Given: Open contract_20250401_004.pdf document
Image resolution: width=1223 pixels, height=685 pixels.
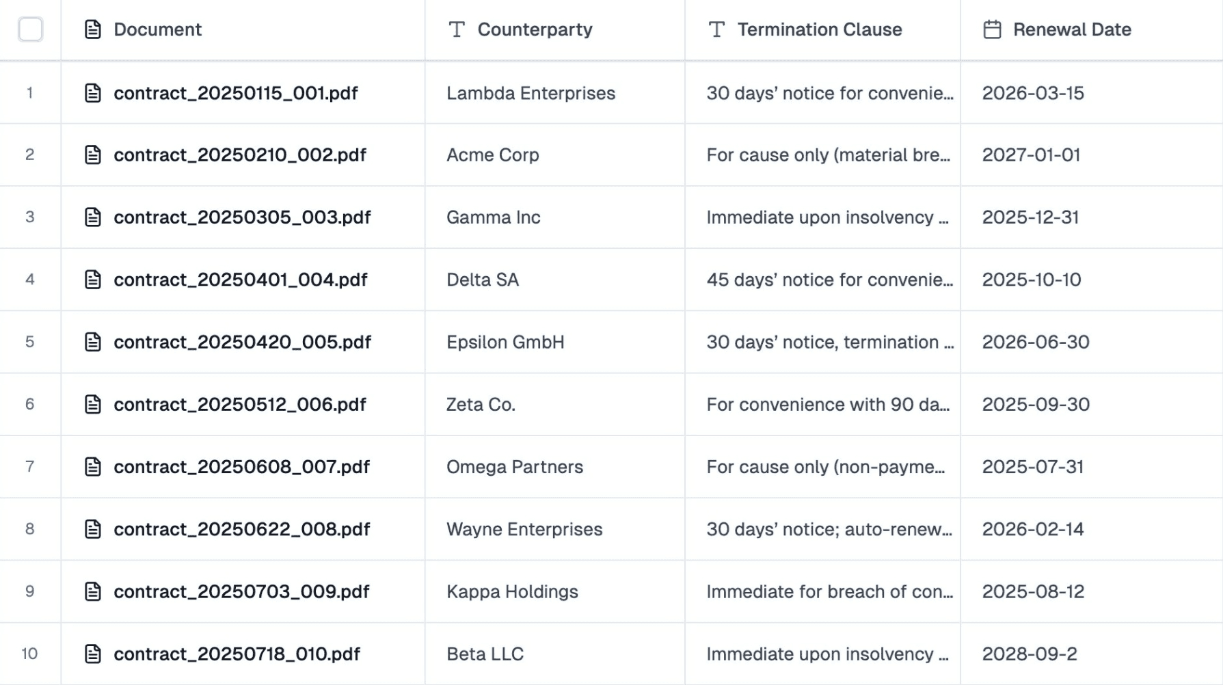Looking at the screenshot, I should [240, 280].
